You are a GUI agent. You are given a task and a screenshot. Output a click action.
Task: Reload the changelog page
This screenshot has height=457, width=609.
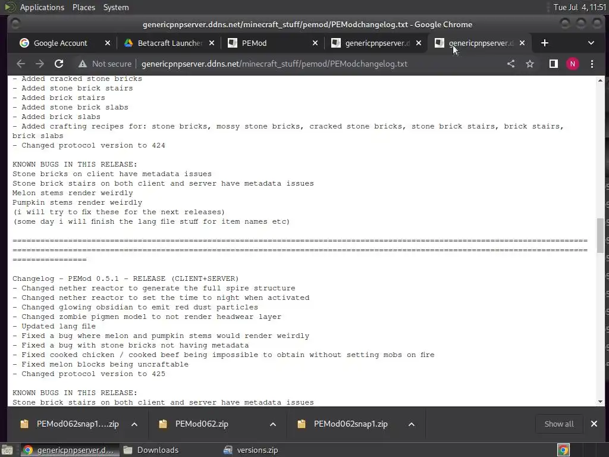click(x=59, y=64)
